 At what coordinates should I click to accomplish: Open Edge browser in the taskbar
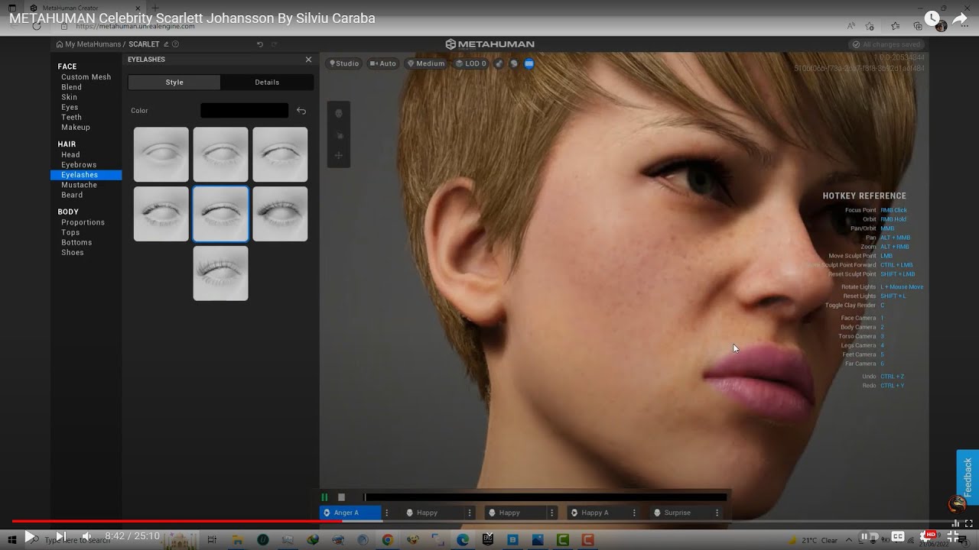463,540
